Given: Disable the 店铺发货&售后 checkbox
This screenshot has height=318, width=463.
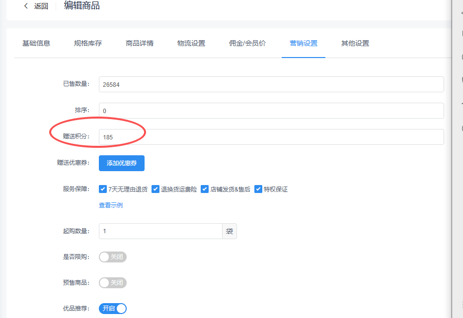Looking at the screenshot, I should tap(205, 189).
